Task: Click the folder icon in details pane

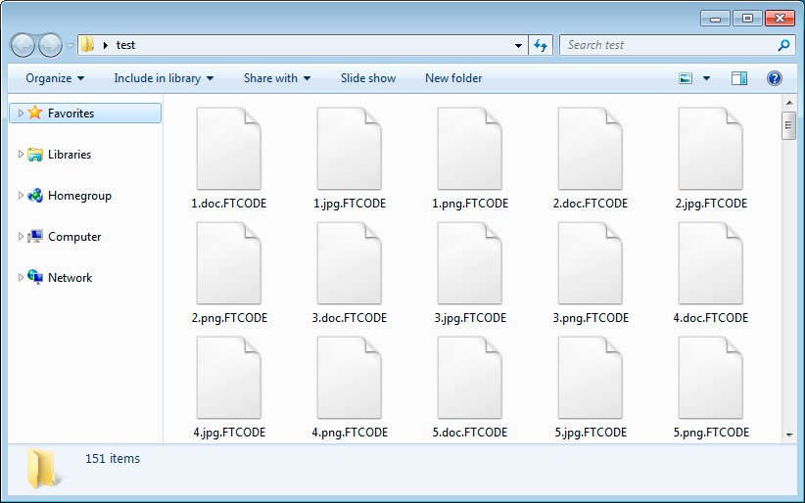Action: pos(42,468)
